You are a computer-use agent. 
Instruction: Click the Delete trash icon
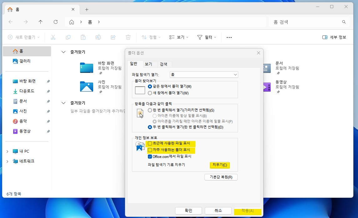128,37
